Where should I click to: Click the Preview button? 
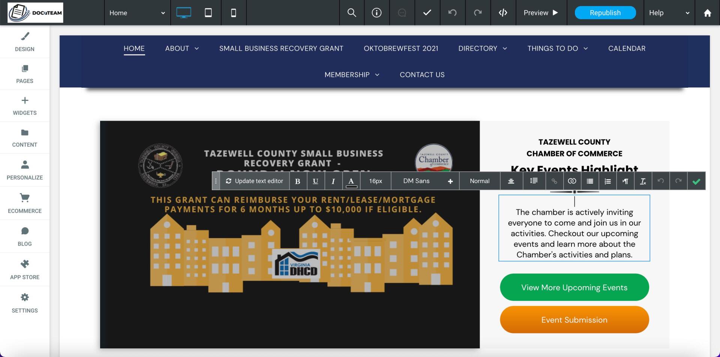[x=541, y=13]
